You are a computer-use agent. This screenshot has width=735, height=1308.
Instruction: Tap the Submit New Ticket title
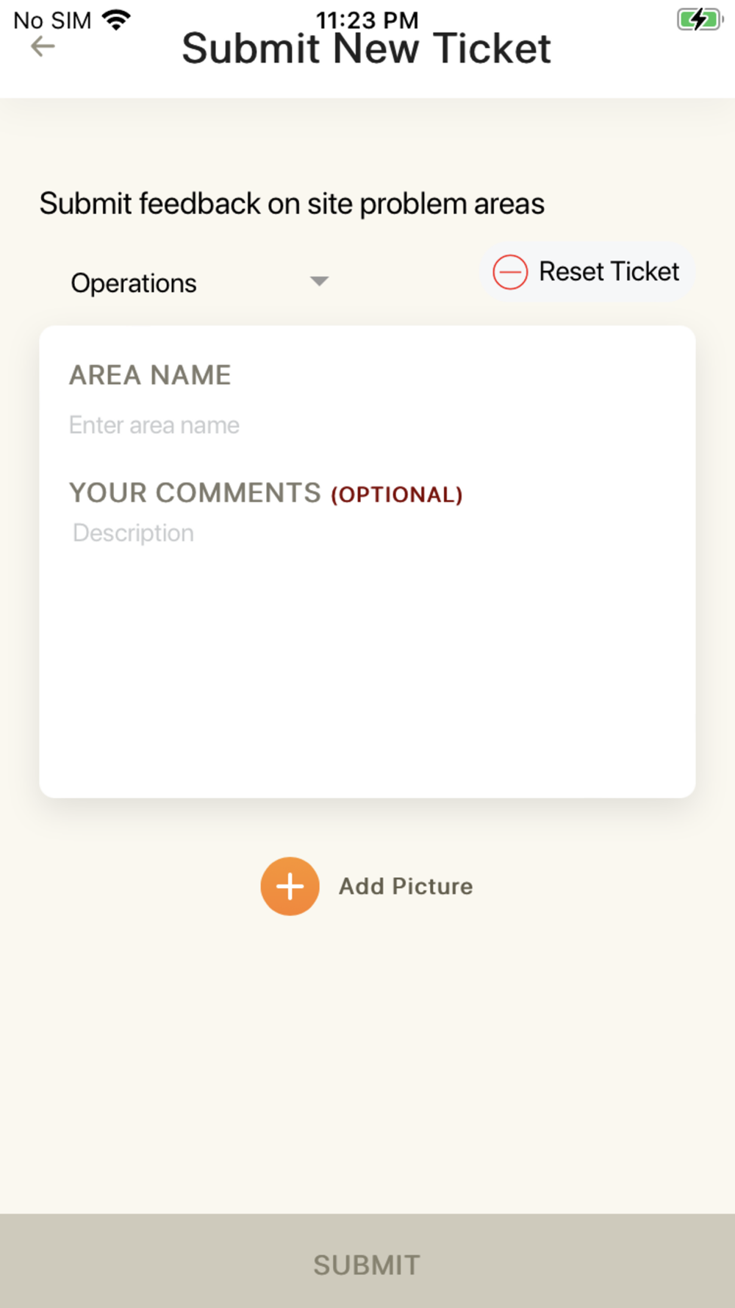[366, 49]
